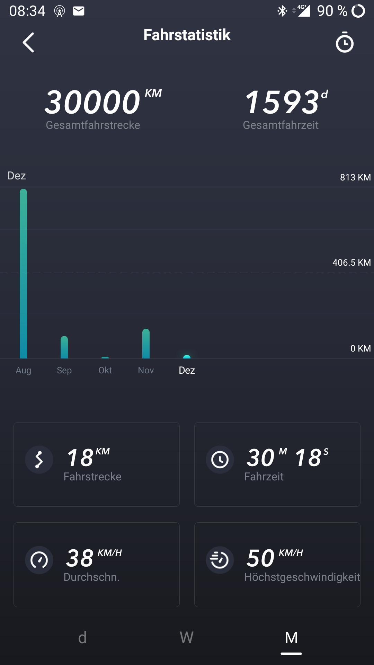The width and height of the screenshot is (374, 665).
Task: Tap the Durchschn. speedometer icon
Action: point(39,560)
